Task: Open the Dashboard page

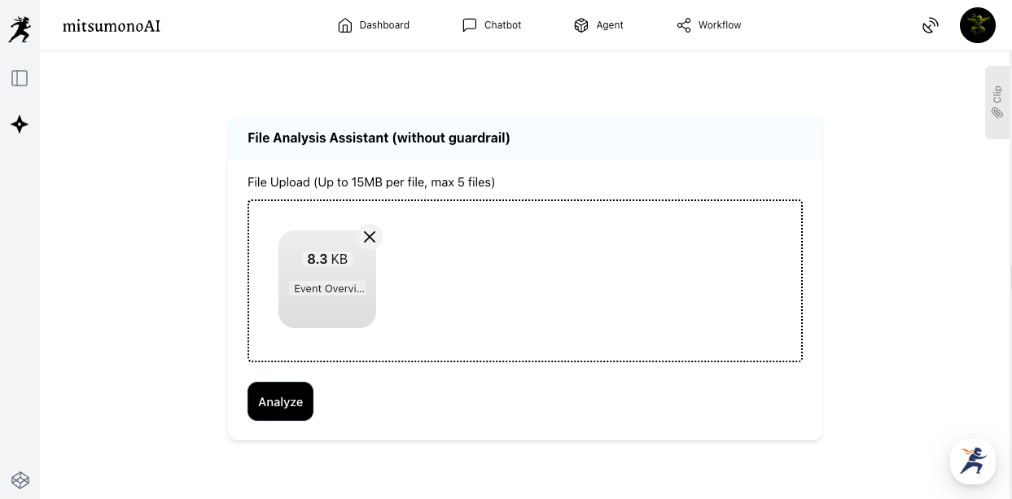Action: pos(374,25)
